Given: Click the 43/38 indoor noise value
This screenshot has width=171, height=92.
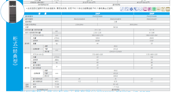Looking at the screenshot, I should [98, 41].
